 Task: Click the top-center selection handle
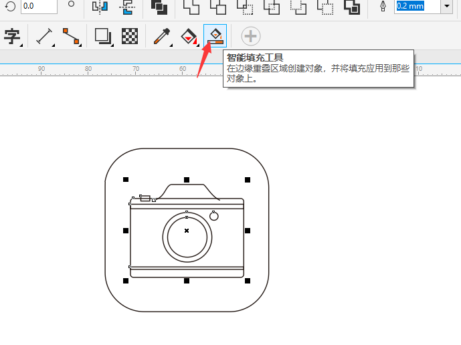[187, 180]
